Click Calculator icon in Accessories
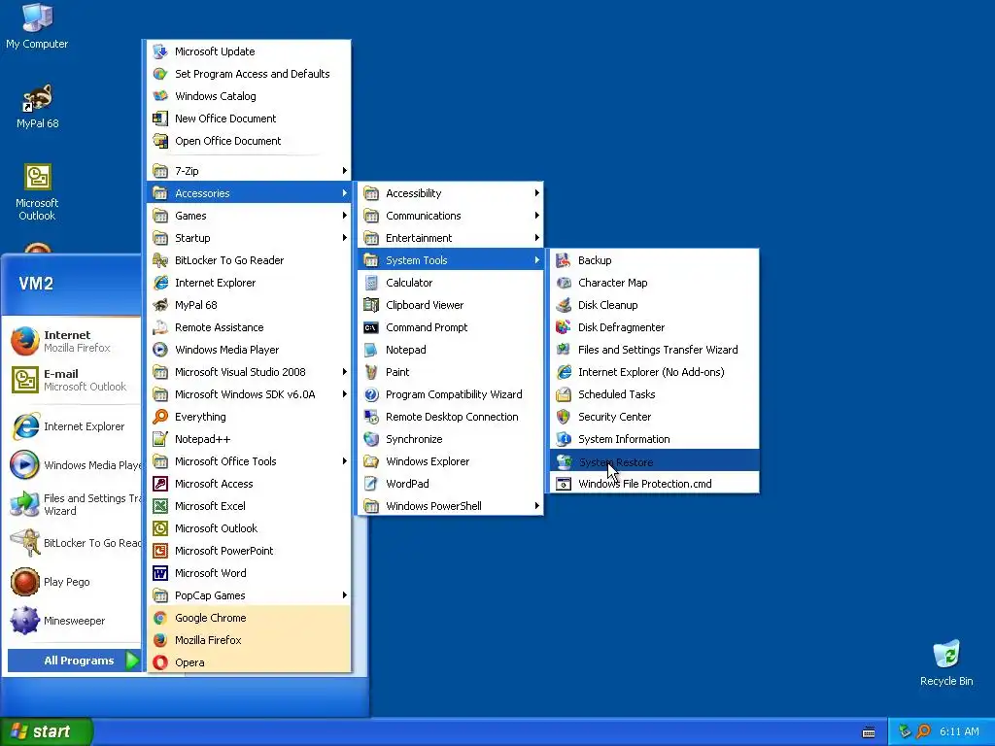The image size is (995, 746). pyautogui.click(x=371, y=283)
